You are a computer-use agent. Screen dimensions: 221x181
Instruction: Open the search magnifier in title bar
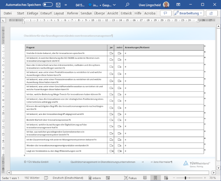click(127, 5)
